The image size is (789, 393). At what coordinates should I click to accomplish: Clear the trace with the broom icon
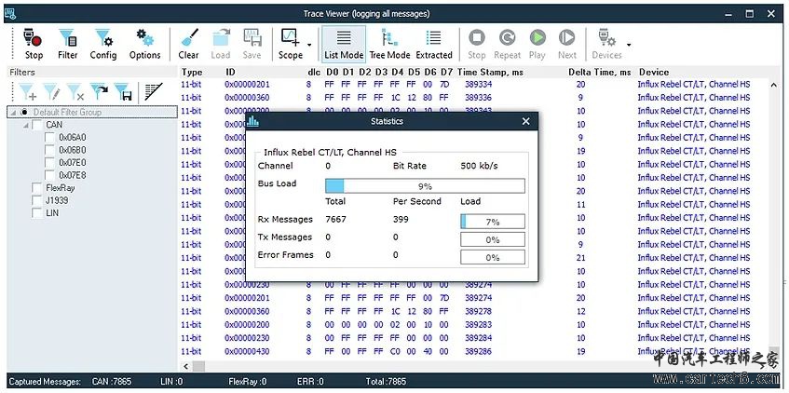tap(189, 45)
